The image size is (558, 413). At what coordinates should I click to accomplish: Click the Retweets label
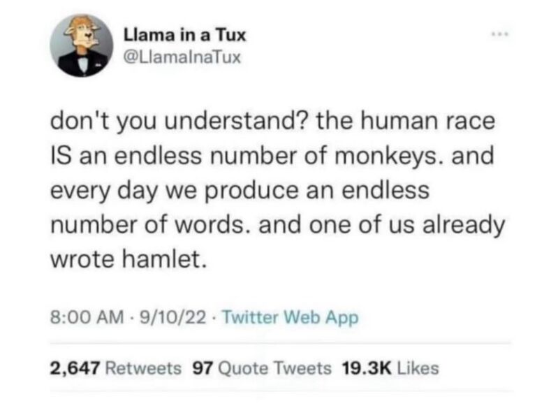point(144,368)
